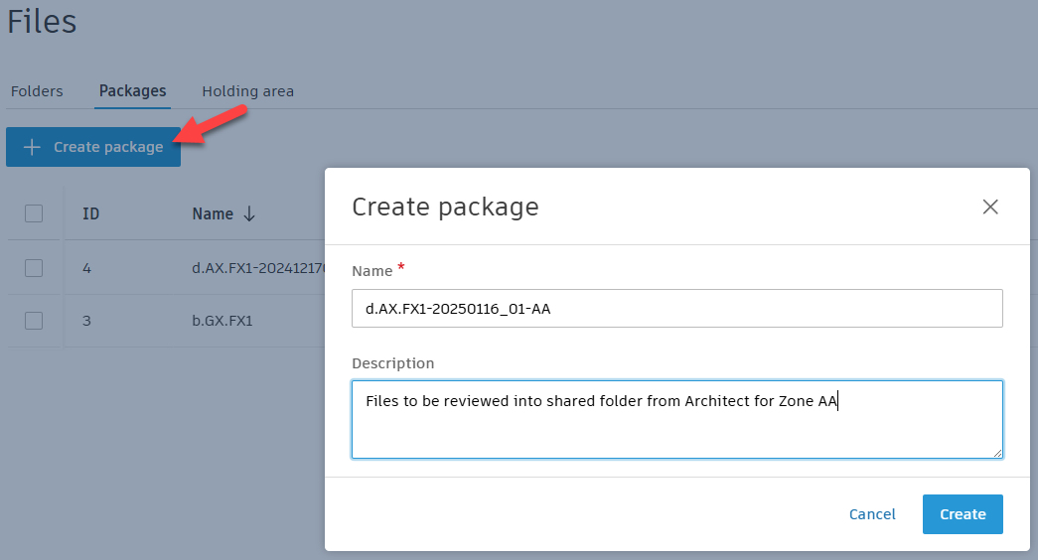The image size is (1038, 560).
Task: Switch to the Folders tab
Action: (37, 91)
